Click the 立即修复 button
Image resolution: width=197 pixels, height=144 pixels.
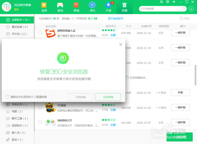coord(108,97)
